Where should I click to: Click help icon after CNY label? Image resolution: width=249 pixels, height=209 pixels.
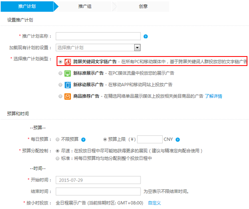(178, 139)
